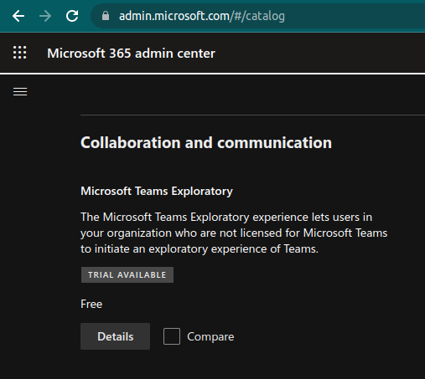The width and height of the screenshot is (425, 379).
Task: Expand the hamburger navigation menu
Action: 20,91
